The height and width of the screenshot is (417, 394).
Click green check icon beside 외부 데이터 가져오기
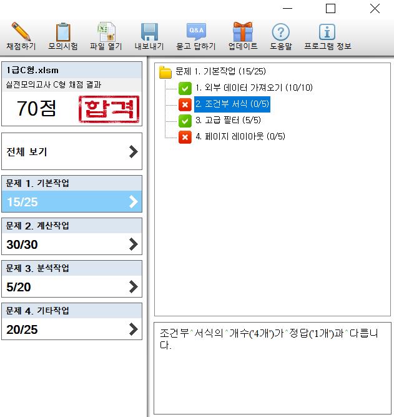(x=185, y=88)
